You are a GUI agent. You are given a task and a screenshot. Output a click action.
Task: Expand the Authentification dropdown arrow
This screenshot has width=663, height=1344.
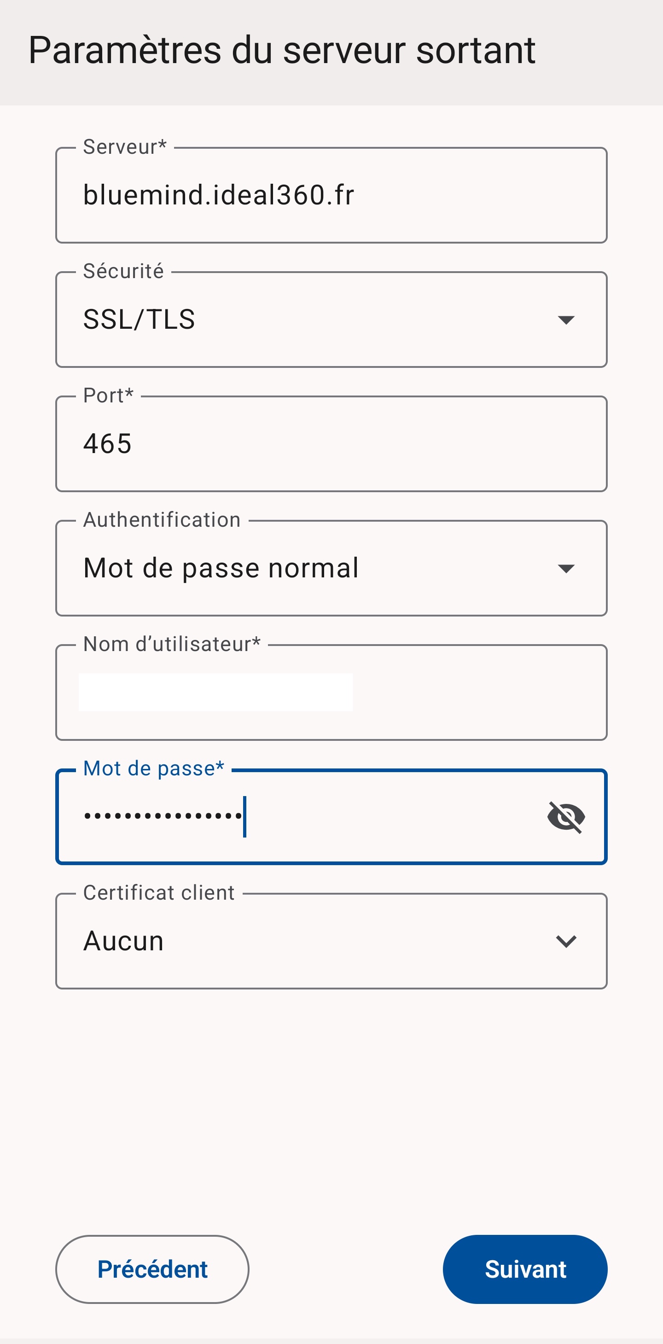[566, 568]
